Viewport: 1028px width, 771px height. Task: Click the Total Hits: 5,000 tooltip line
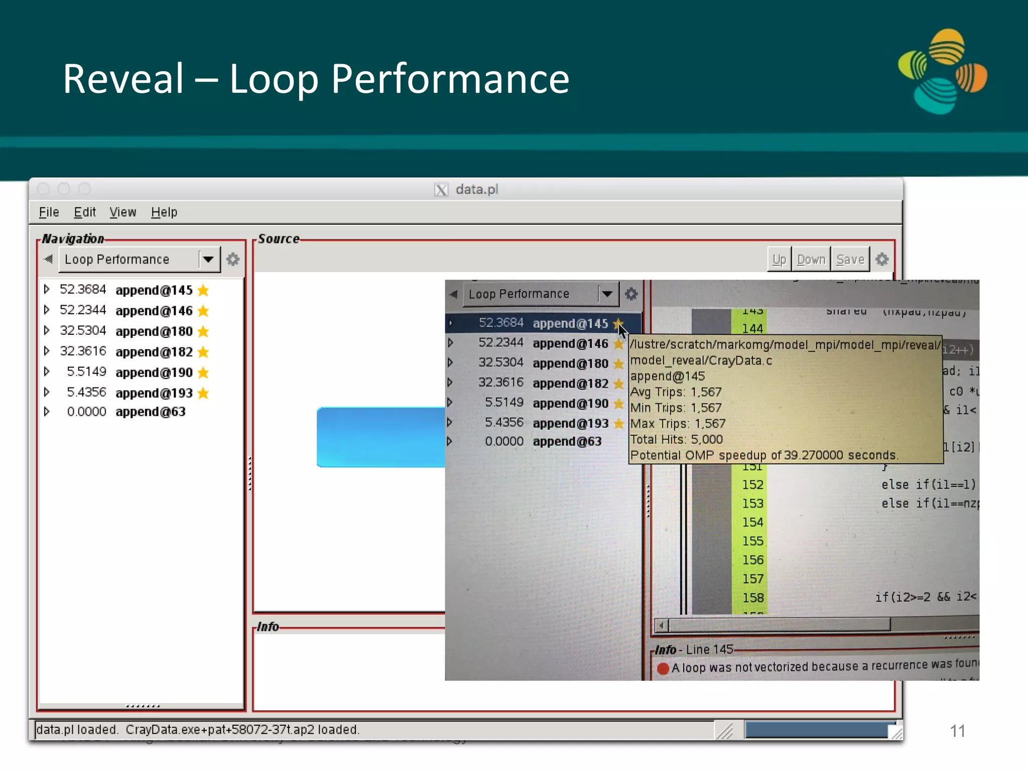click(676, 440)
